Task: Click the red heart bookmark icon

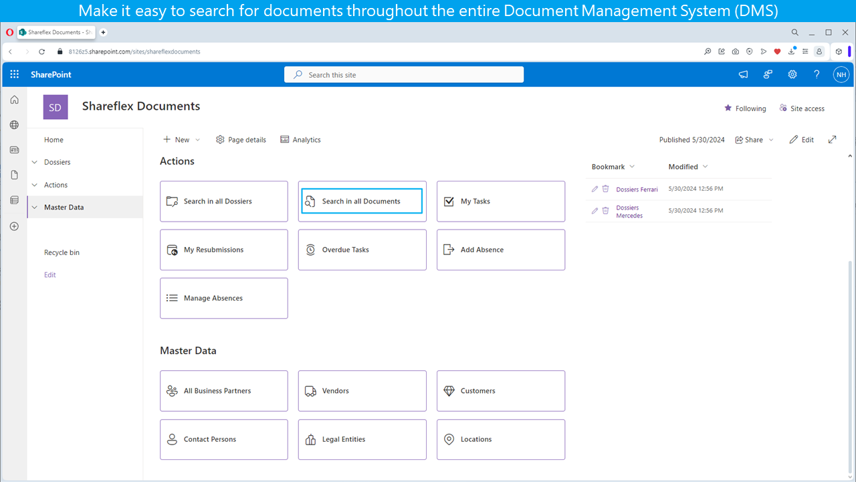Action: [777, 52]
